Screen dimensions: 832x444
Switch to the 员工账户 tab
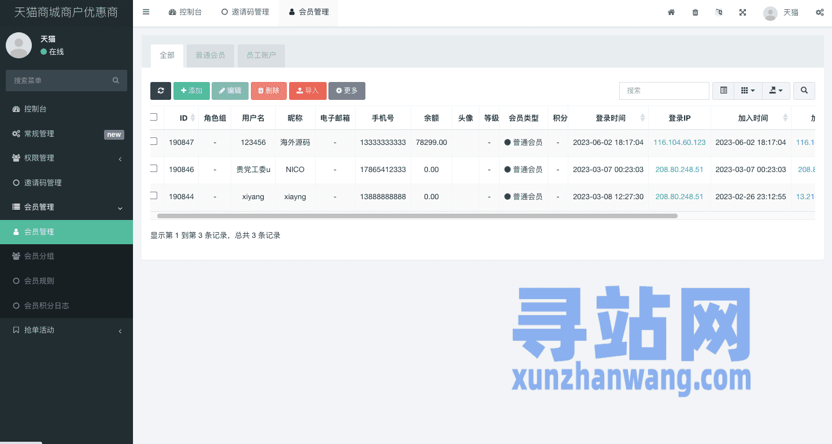click(x=261, y=55)
